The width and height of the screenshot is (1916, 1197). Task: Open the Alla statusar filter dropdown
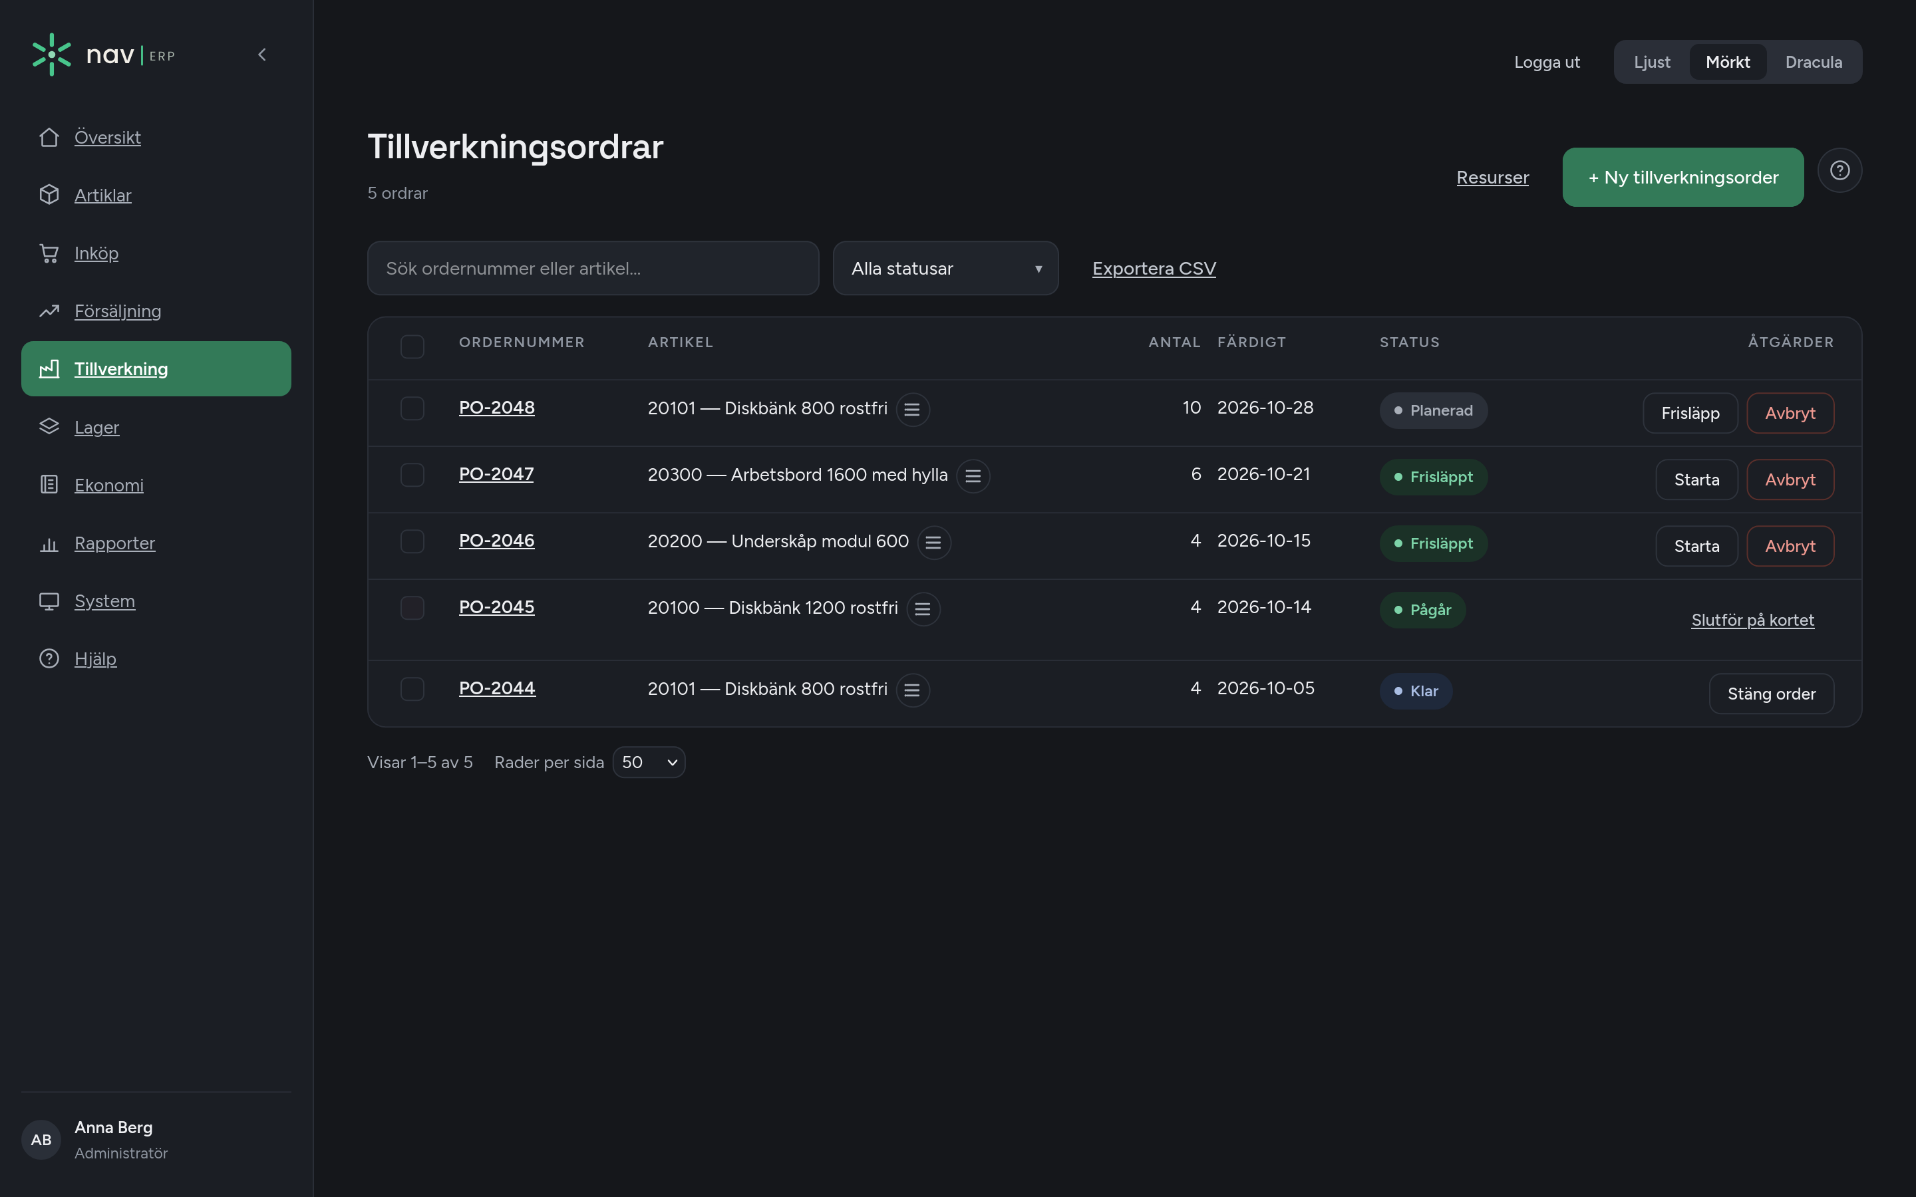[945, 269]
